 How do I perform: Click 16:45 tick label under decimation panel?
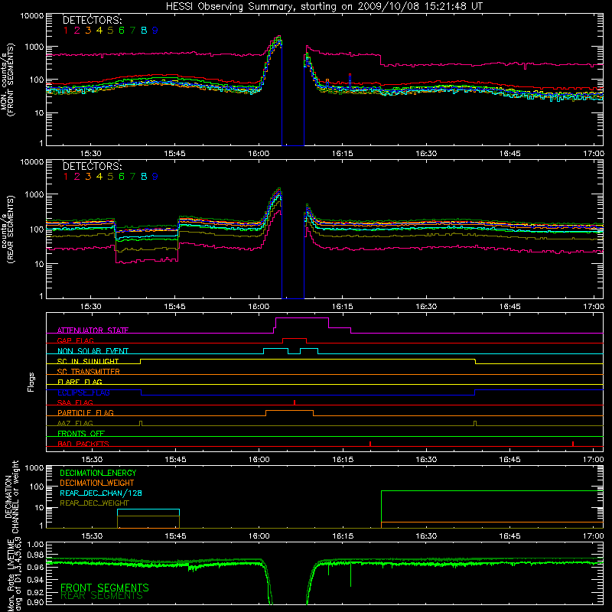click(x=509, y=536)
